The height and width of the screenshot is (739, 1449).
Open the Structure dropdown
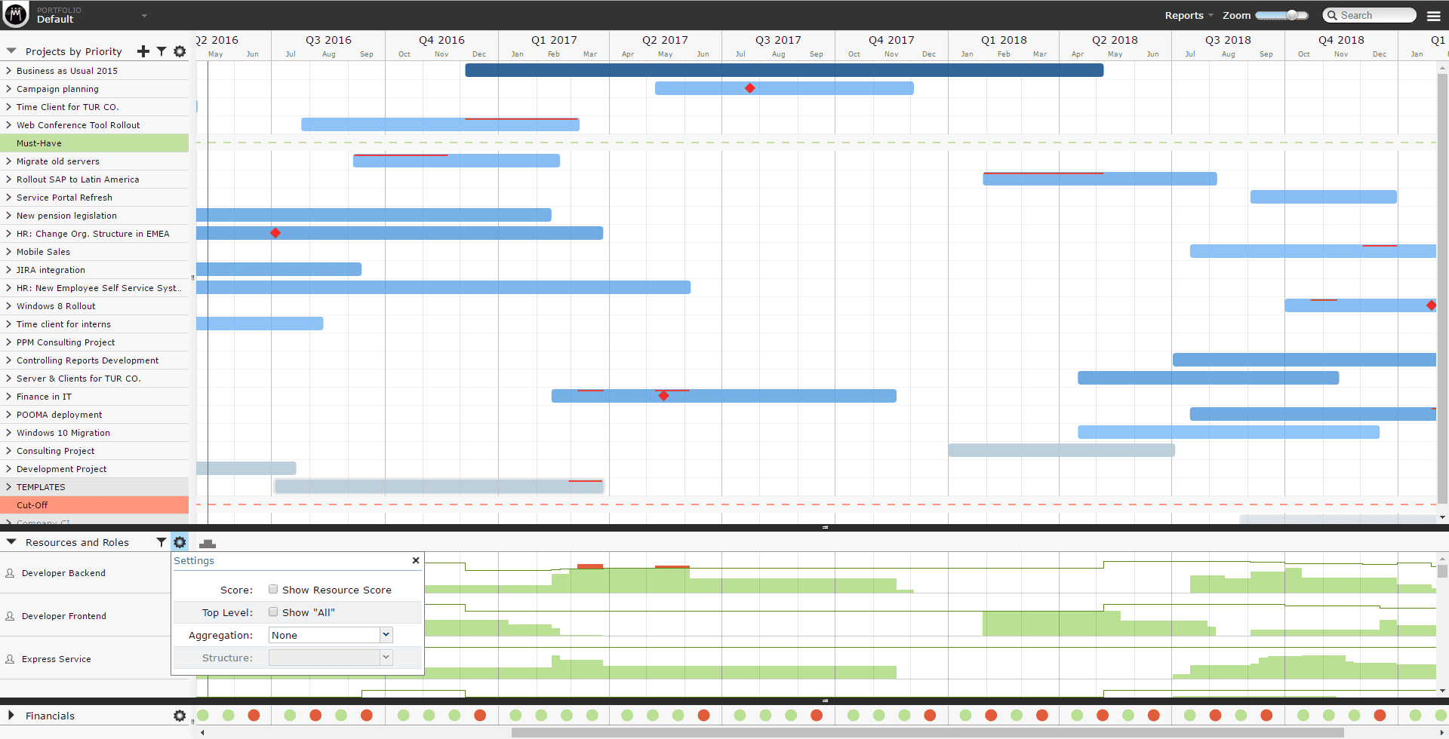(331, 658)
